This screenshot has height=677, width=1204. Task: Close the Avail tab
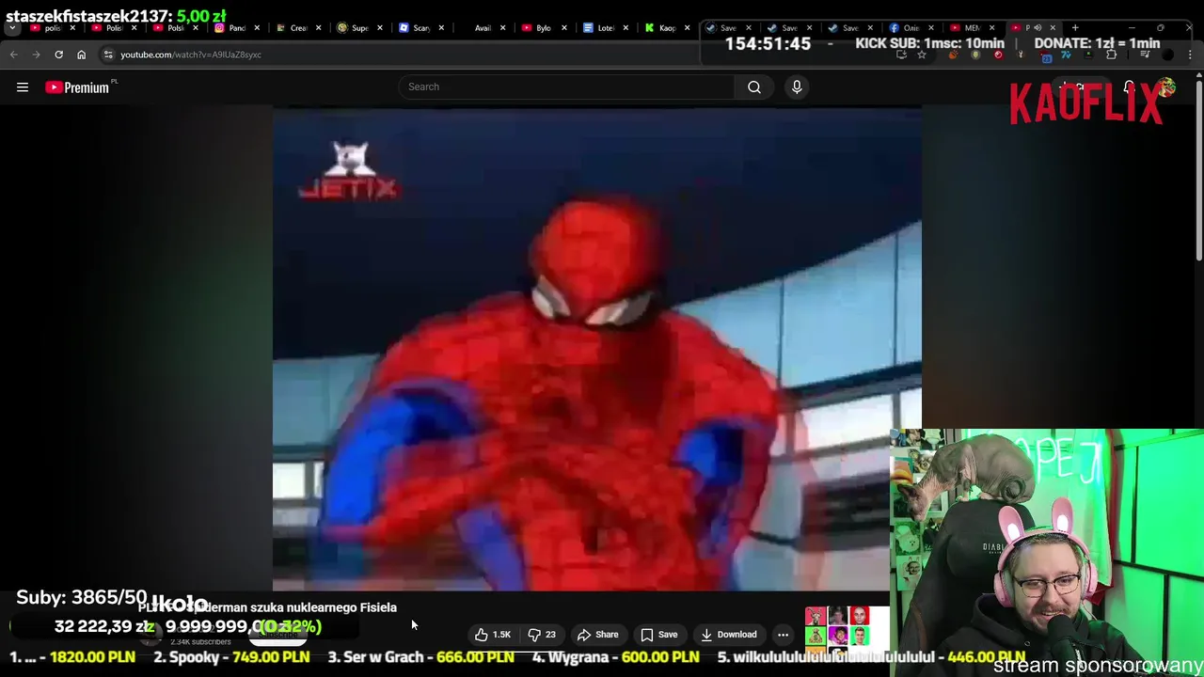pyautogui.click(x=502, y=28)
